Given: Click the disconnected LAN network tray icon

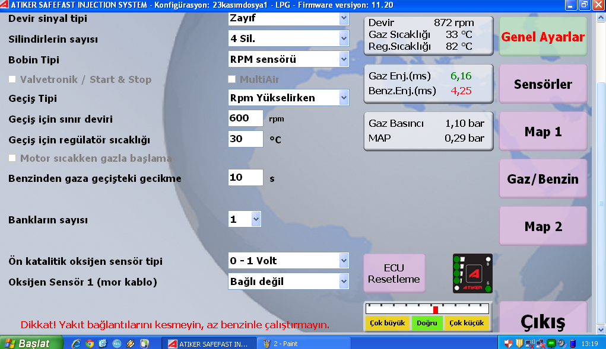Looking at the screenshot, I should click(x=541, y=343).
